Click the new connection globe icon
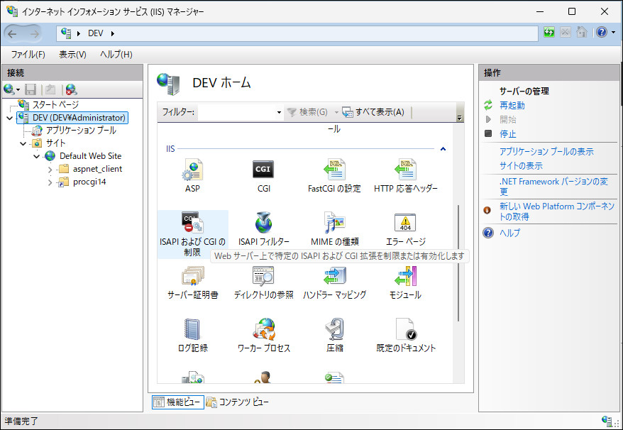 coord(9,90)
